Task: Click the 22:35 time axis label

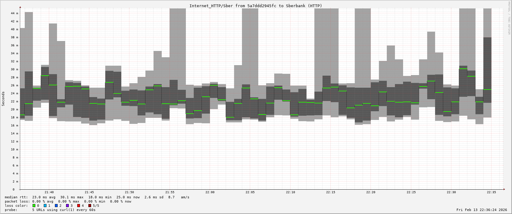Action: pyautogui.click(x=491, y=192)
